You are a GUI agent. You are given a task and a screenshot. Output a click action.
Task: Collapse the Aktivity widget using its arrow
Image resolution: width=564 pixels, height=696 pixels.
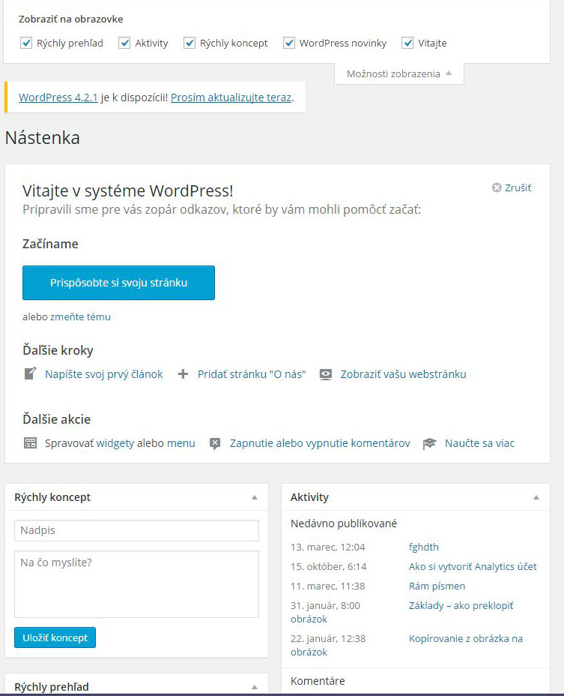coord(536,497)
